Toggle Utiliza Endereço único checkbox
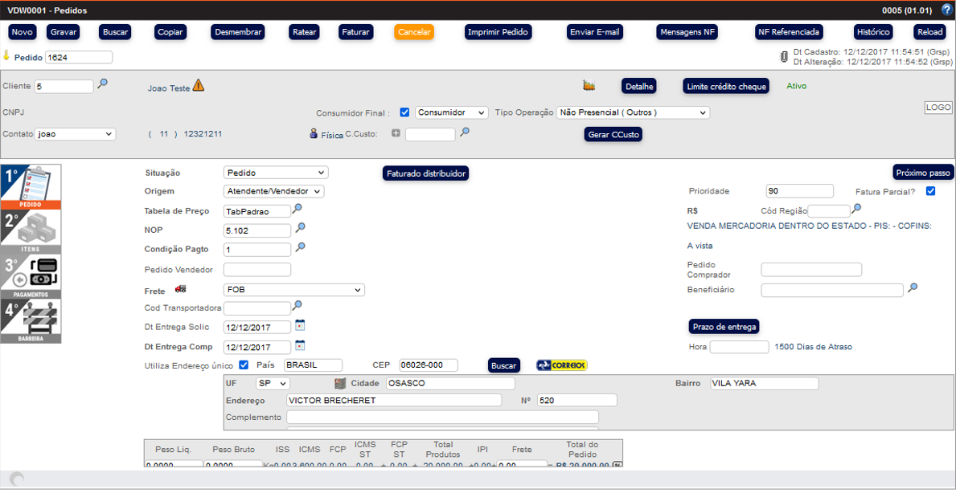The width and height of the screenshot is (960, 493). pos(244,365)
